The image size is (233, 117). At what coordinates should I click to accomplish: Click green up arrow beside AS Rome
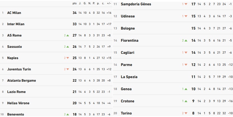[67, 36]
